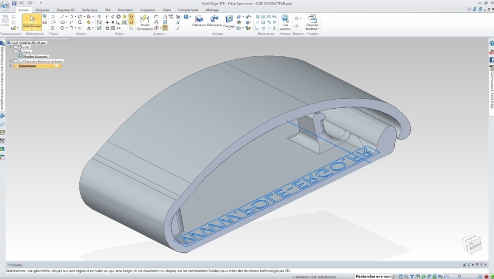Open the Line tool dropdown arrow

point(66,17)
